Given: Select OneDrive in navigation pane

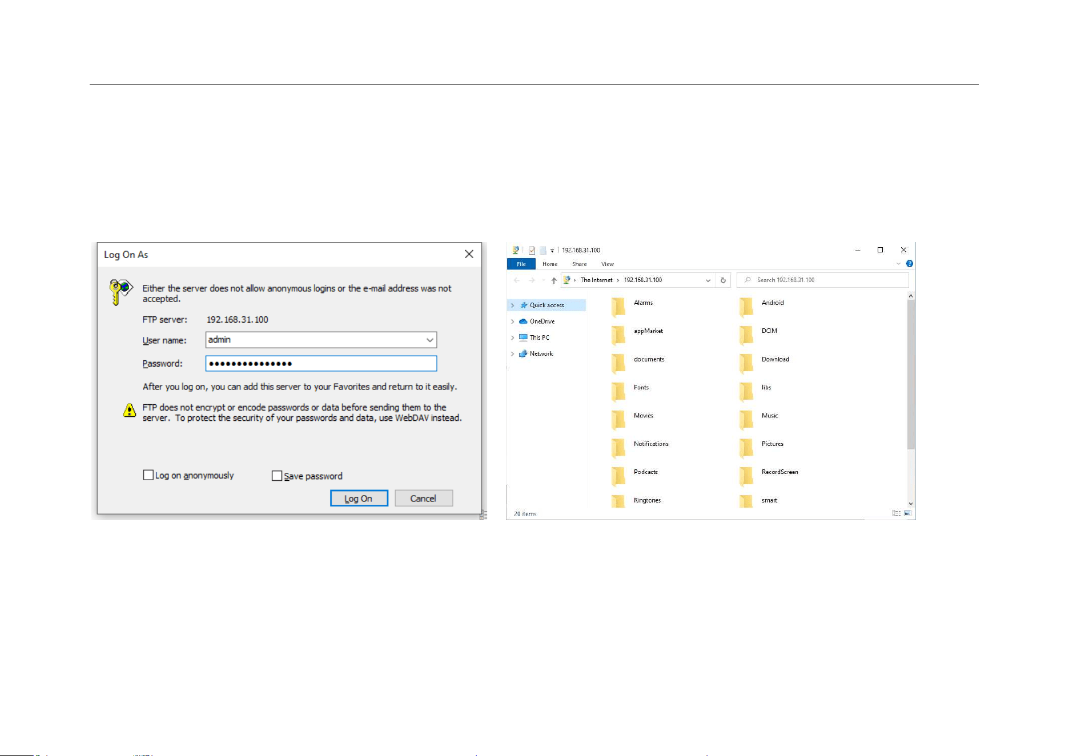Looking at the screenshot, I should tap(542, 321).
